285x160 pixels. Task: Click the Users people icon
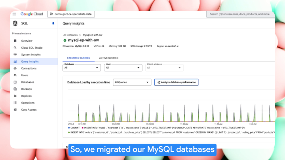[x=15, y=75]
